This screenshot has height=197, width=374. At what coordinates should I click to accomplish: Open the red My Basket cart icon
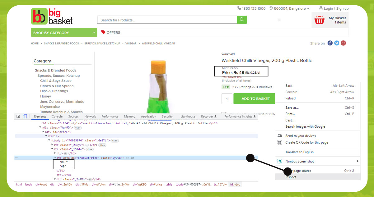[319, 20]
